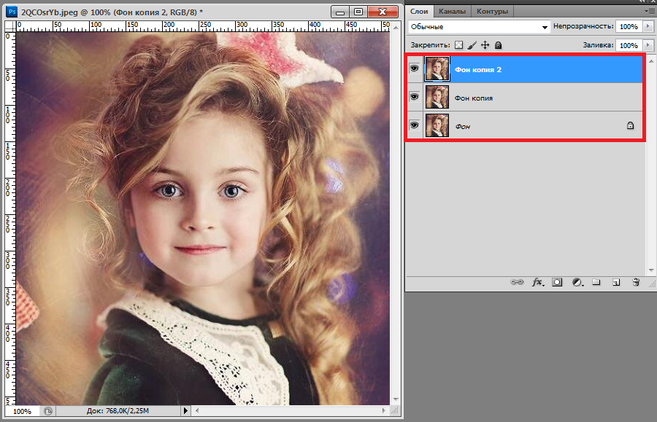
Task: Click the document horizontal scroll right arrow
Action: (384, 411)
